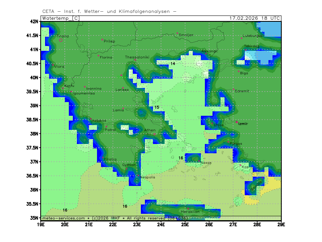Select the Luleburgaz city marker

[x=242, y=38]
